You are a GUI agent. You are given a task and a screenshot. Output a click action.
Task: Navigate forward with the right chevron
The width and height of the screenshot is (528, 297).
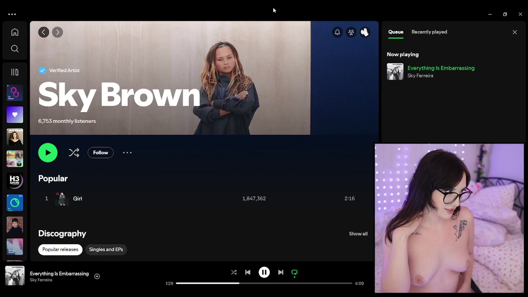57,32
